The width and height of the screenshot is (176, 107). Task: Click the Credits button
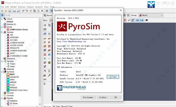click(x=103, y=97)
